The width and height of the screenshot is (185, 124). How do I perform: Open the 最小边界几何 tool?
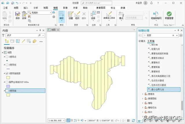[x=164, y=89]
